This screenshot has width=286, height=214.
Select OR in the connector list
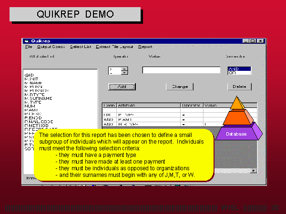tap(238, 73)
